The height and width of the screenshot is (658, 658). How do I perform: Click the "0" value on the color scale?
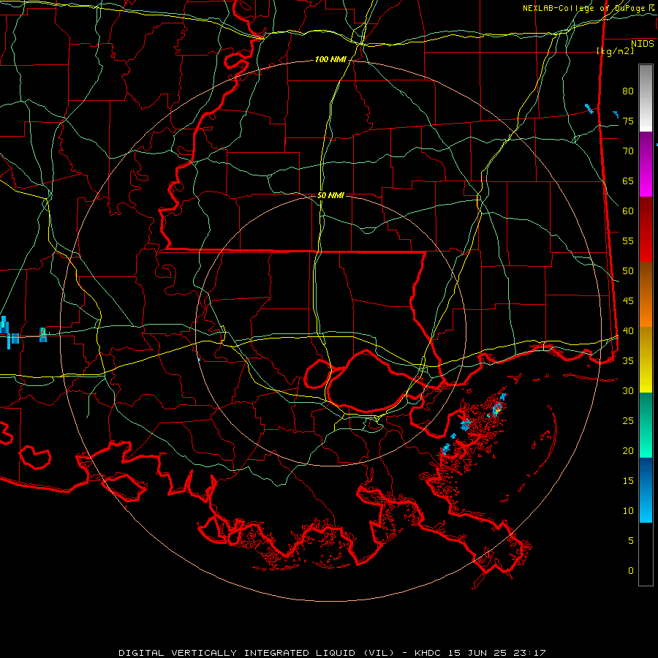[631, 571]
